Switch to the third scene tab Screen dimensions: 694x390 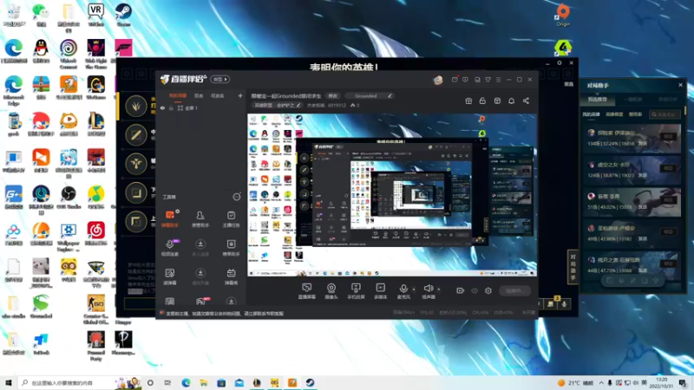218,95
